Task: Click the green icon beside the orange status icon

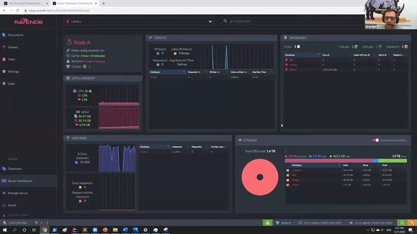Action: (x=402, y=223)
